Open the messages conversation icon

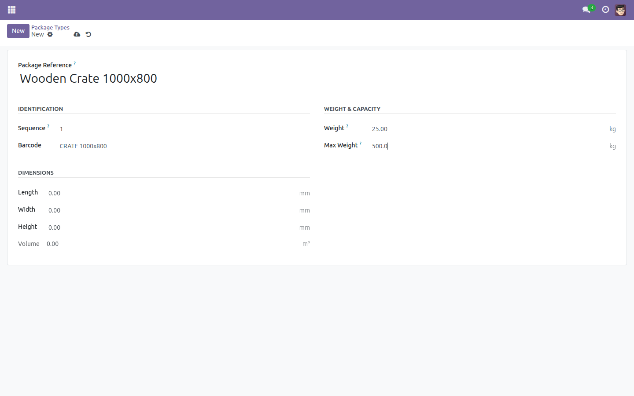586,10
